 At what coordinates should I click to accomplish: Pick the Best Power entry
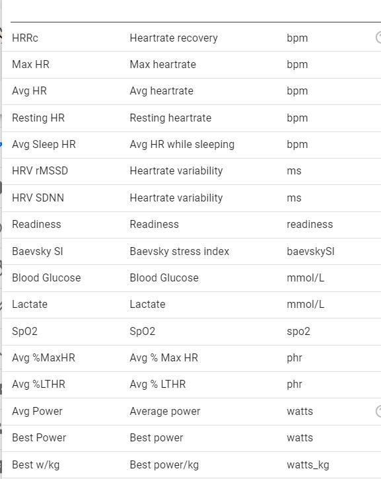pyautogui.click(x=191, y=438)
